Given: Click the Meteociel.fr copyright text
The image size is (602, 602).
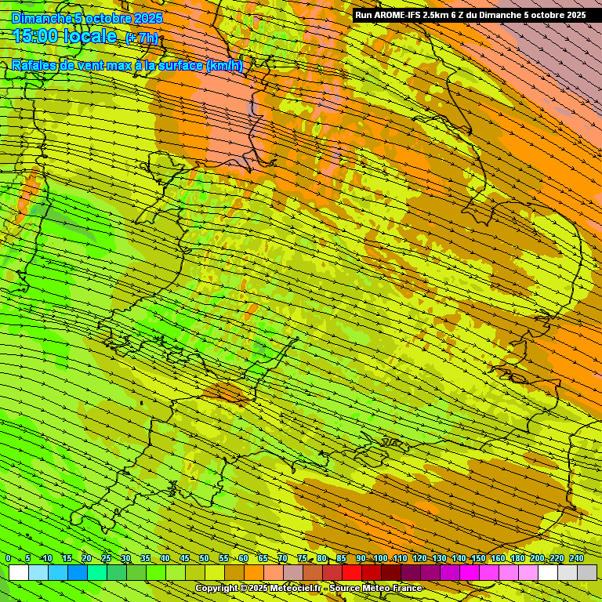Looking at the screenshot, I should point(259,588).
